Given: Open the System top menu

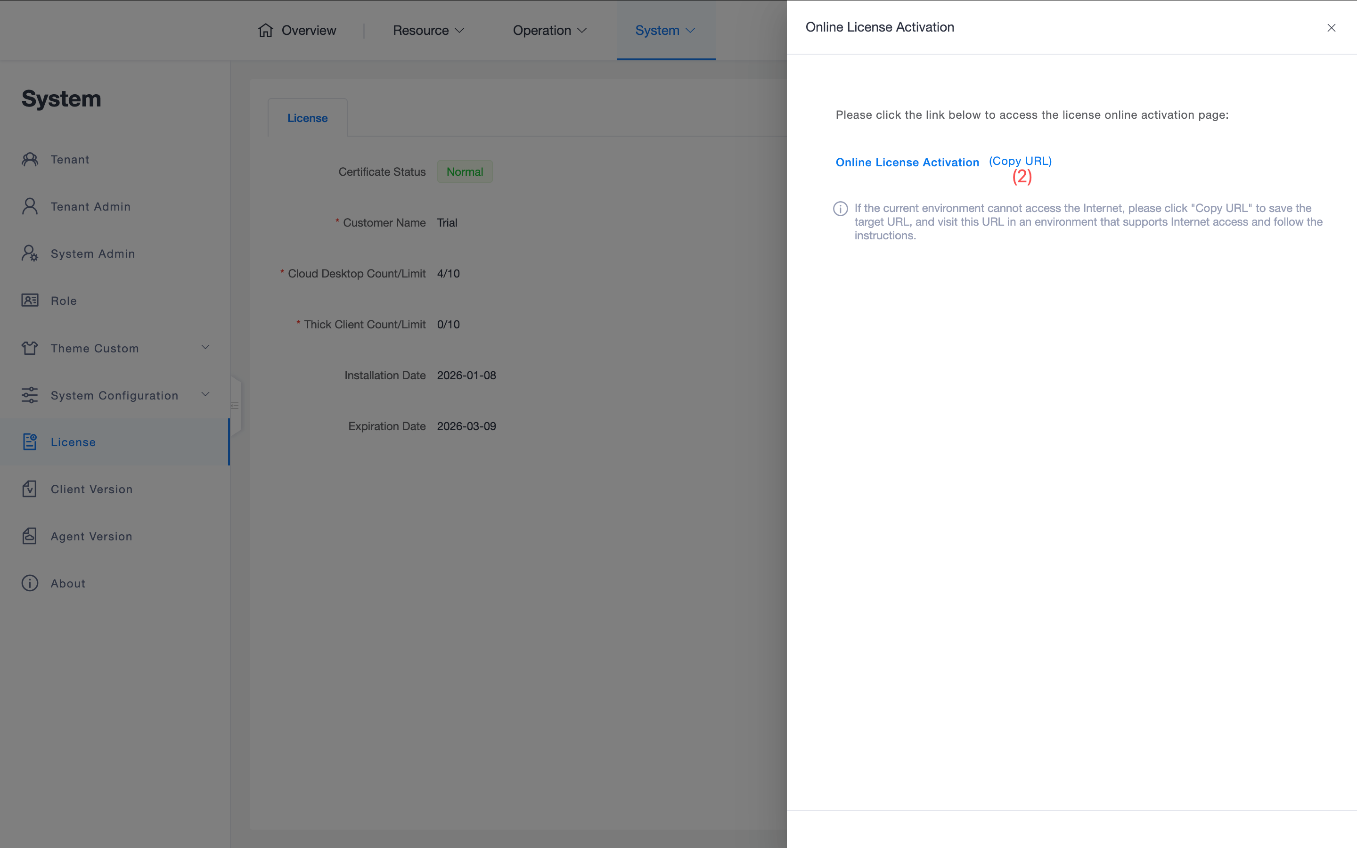Looking at the screenshot, I should [665, 30].
